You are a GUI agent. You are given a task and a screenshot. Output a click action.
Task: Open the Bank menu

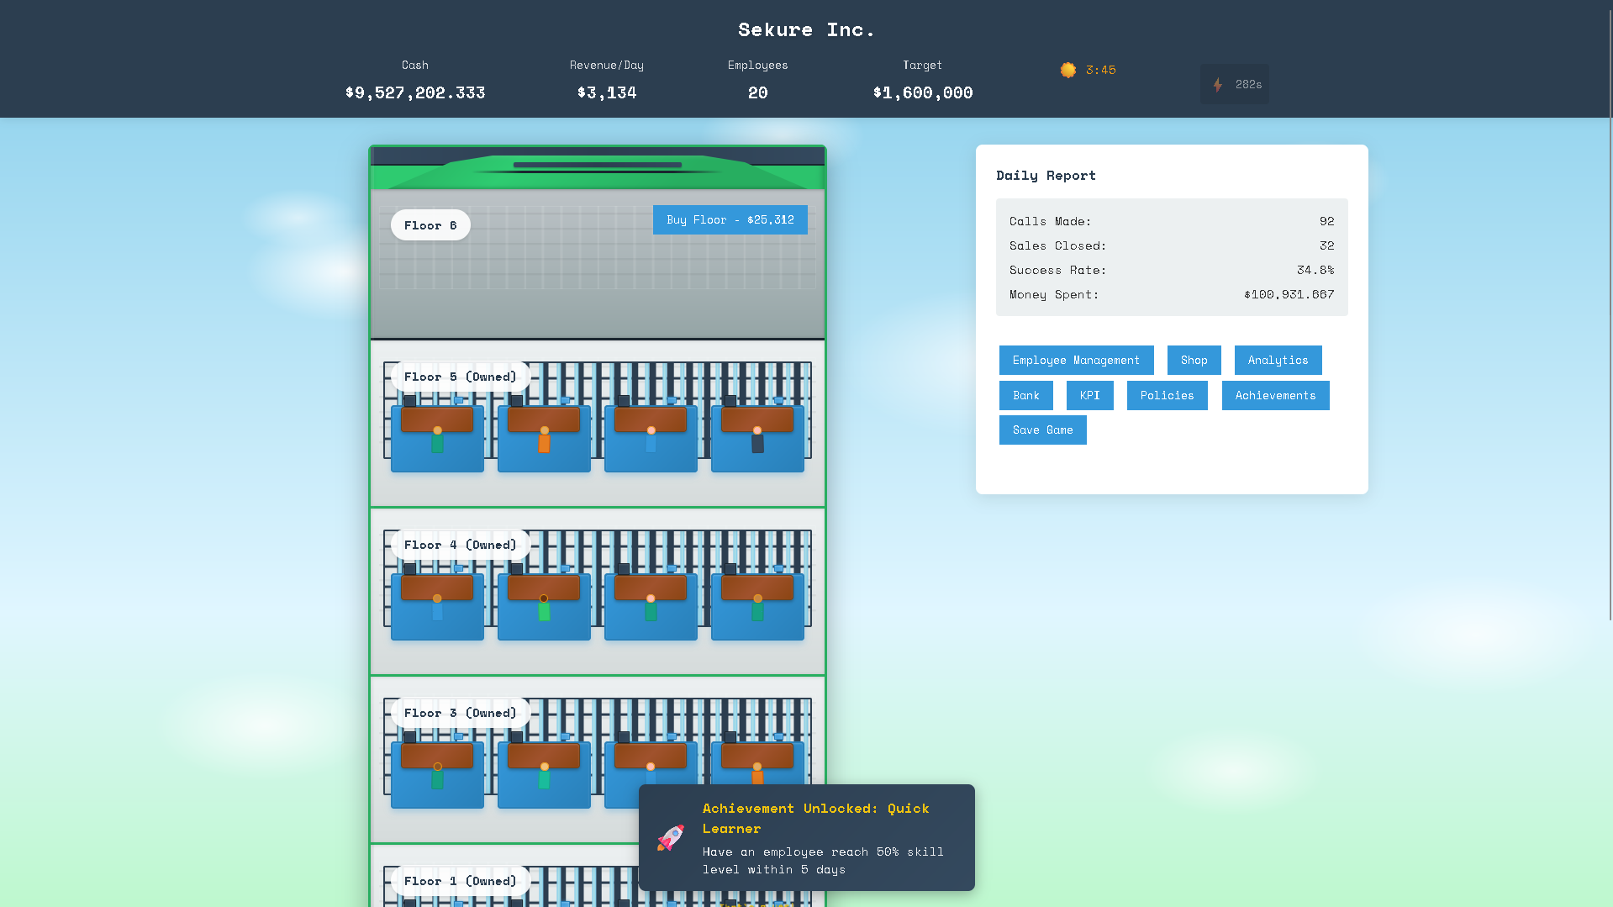click(x=1025, y=395)
